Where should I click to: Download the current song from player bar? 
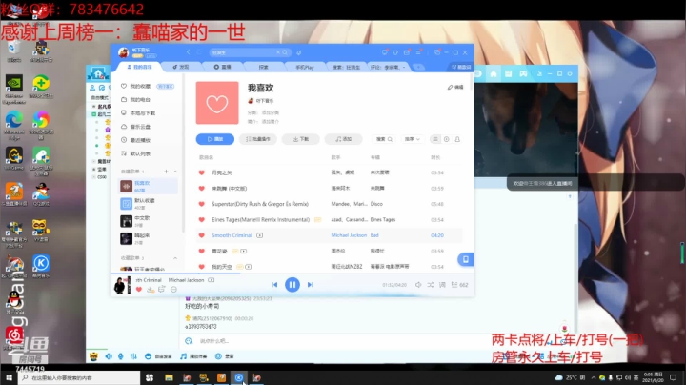(x=151, y=290)
